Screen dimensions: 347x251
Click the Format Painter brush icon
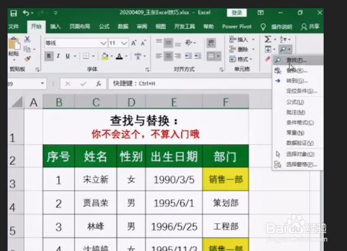pos(27,59)
